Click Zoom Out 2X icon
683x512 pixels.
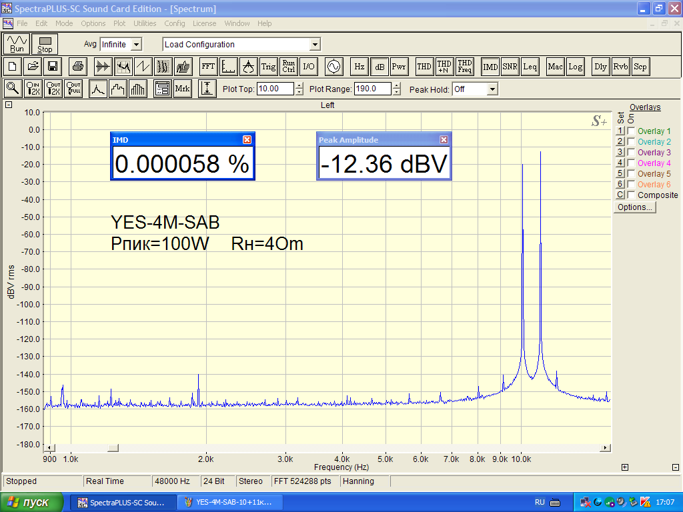(x=53, y=89)
